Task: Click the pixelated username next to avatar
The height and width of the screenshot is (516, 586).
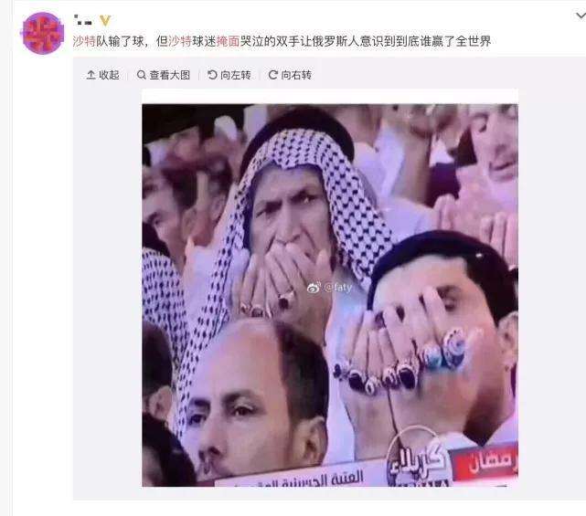Action: point(82,21)
